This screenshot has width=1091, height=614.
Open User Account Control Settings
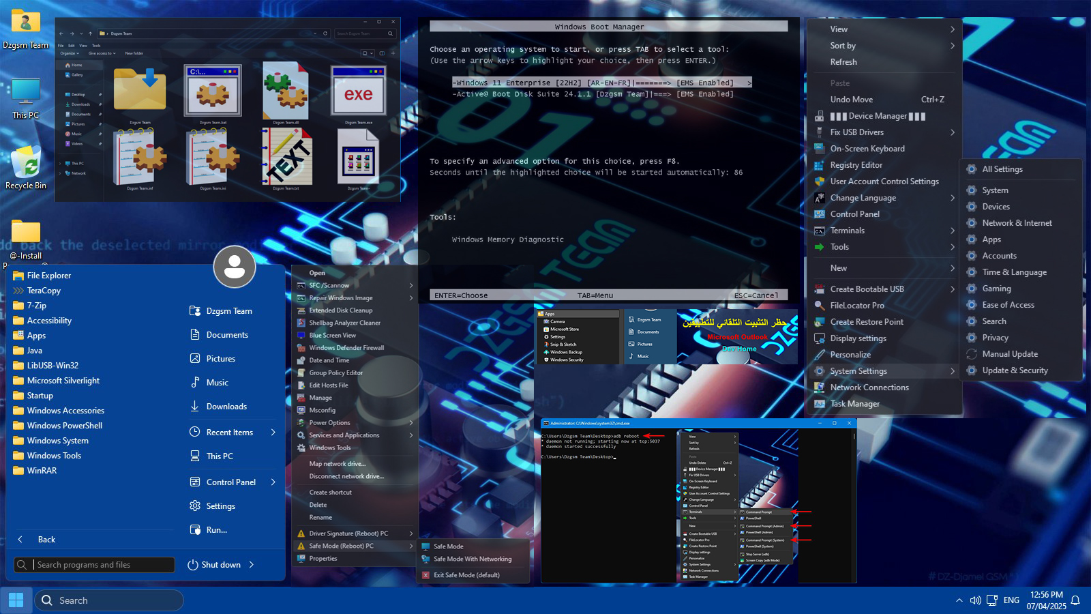885,181
